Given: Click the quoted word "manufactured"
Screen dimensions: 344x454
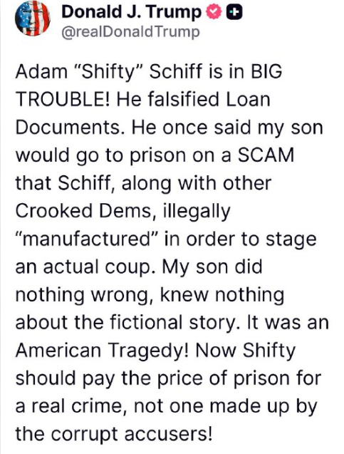Looking at the screenshot, I should [x=87, y=239].
